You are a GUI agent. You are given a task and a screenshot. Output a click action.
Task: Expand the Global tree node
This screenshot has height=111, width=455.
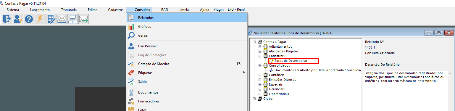(254, 99)
